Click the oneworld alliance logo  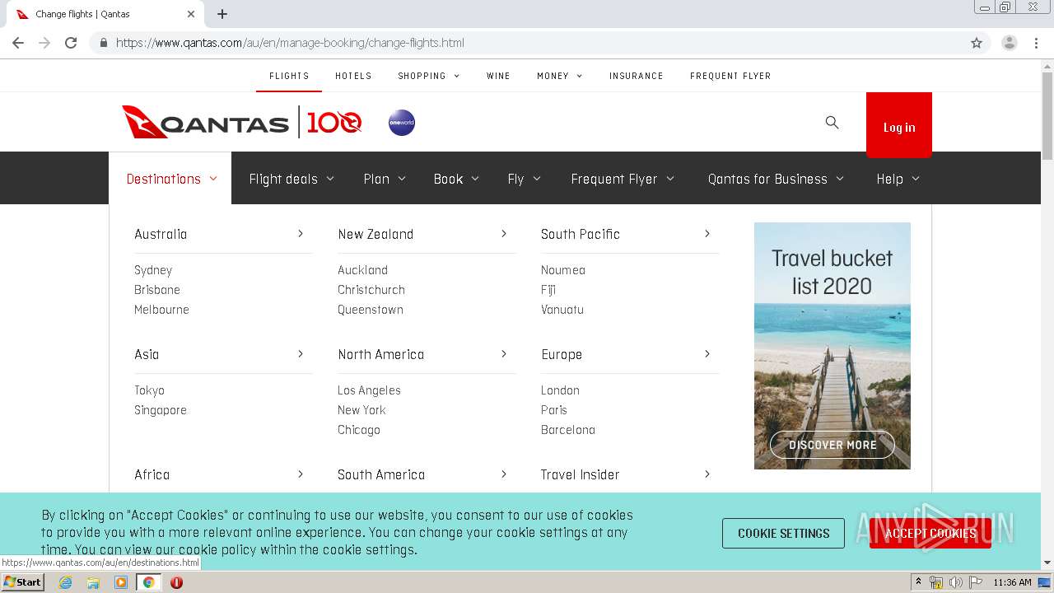coord(402,123)
